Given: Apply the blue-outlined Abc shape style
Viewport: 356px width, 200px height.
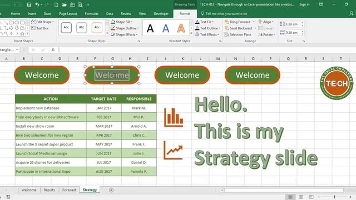Looking at the screenshot, I should pos(82,28).
